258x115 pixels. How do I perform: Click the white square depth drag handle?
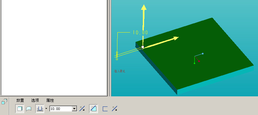143,47
